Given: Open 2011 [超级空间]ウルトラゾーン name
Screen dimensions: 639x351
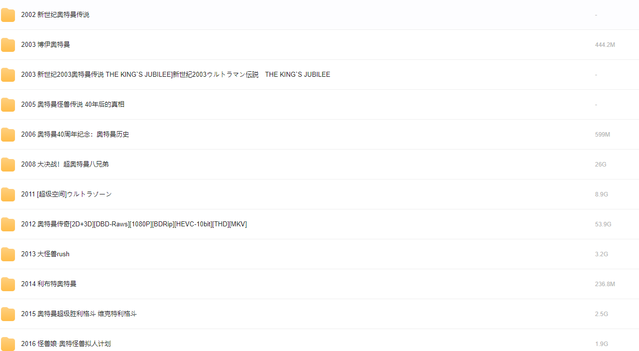Looking at the screenshot, I should click(x=66, y=194).
